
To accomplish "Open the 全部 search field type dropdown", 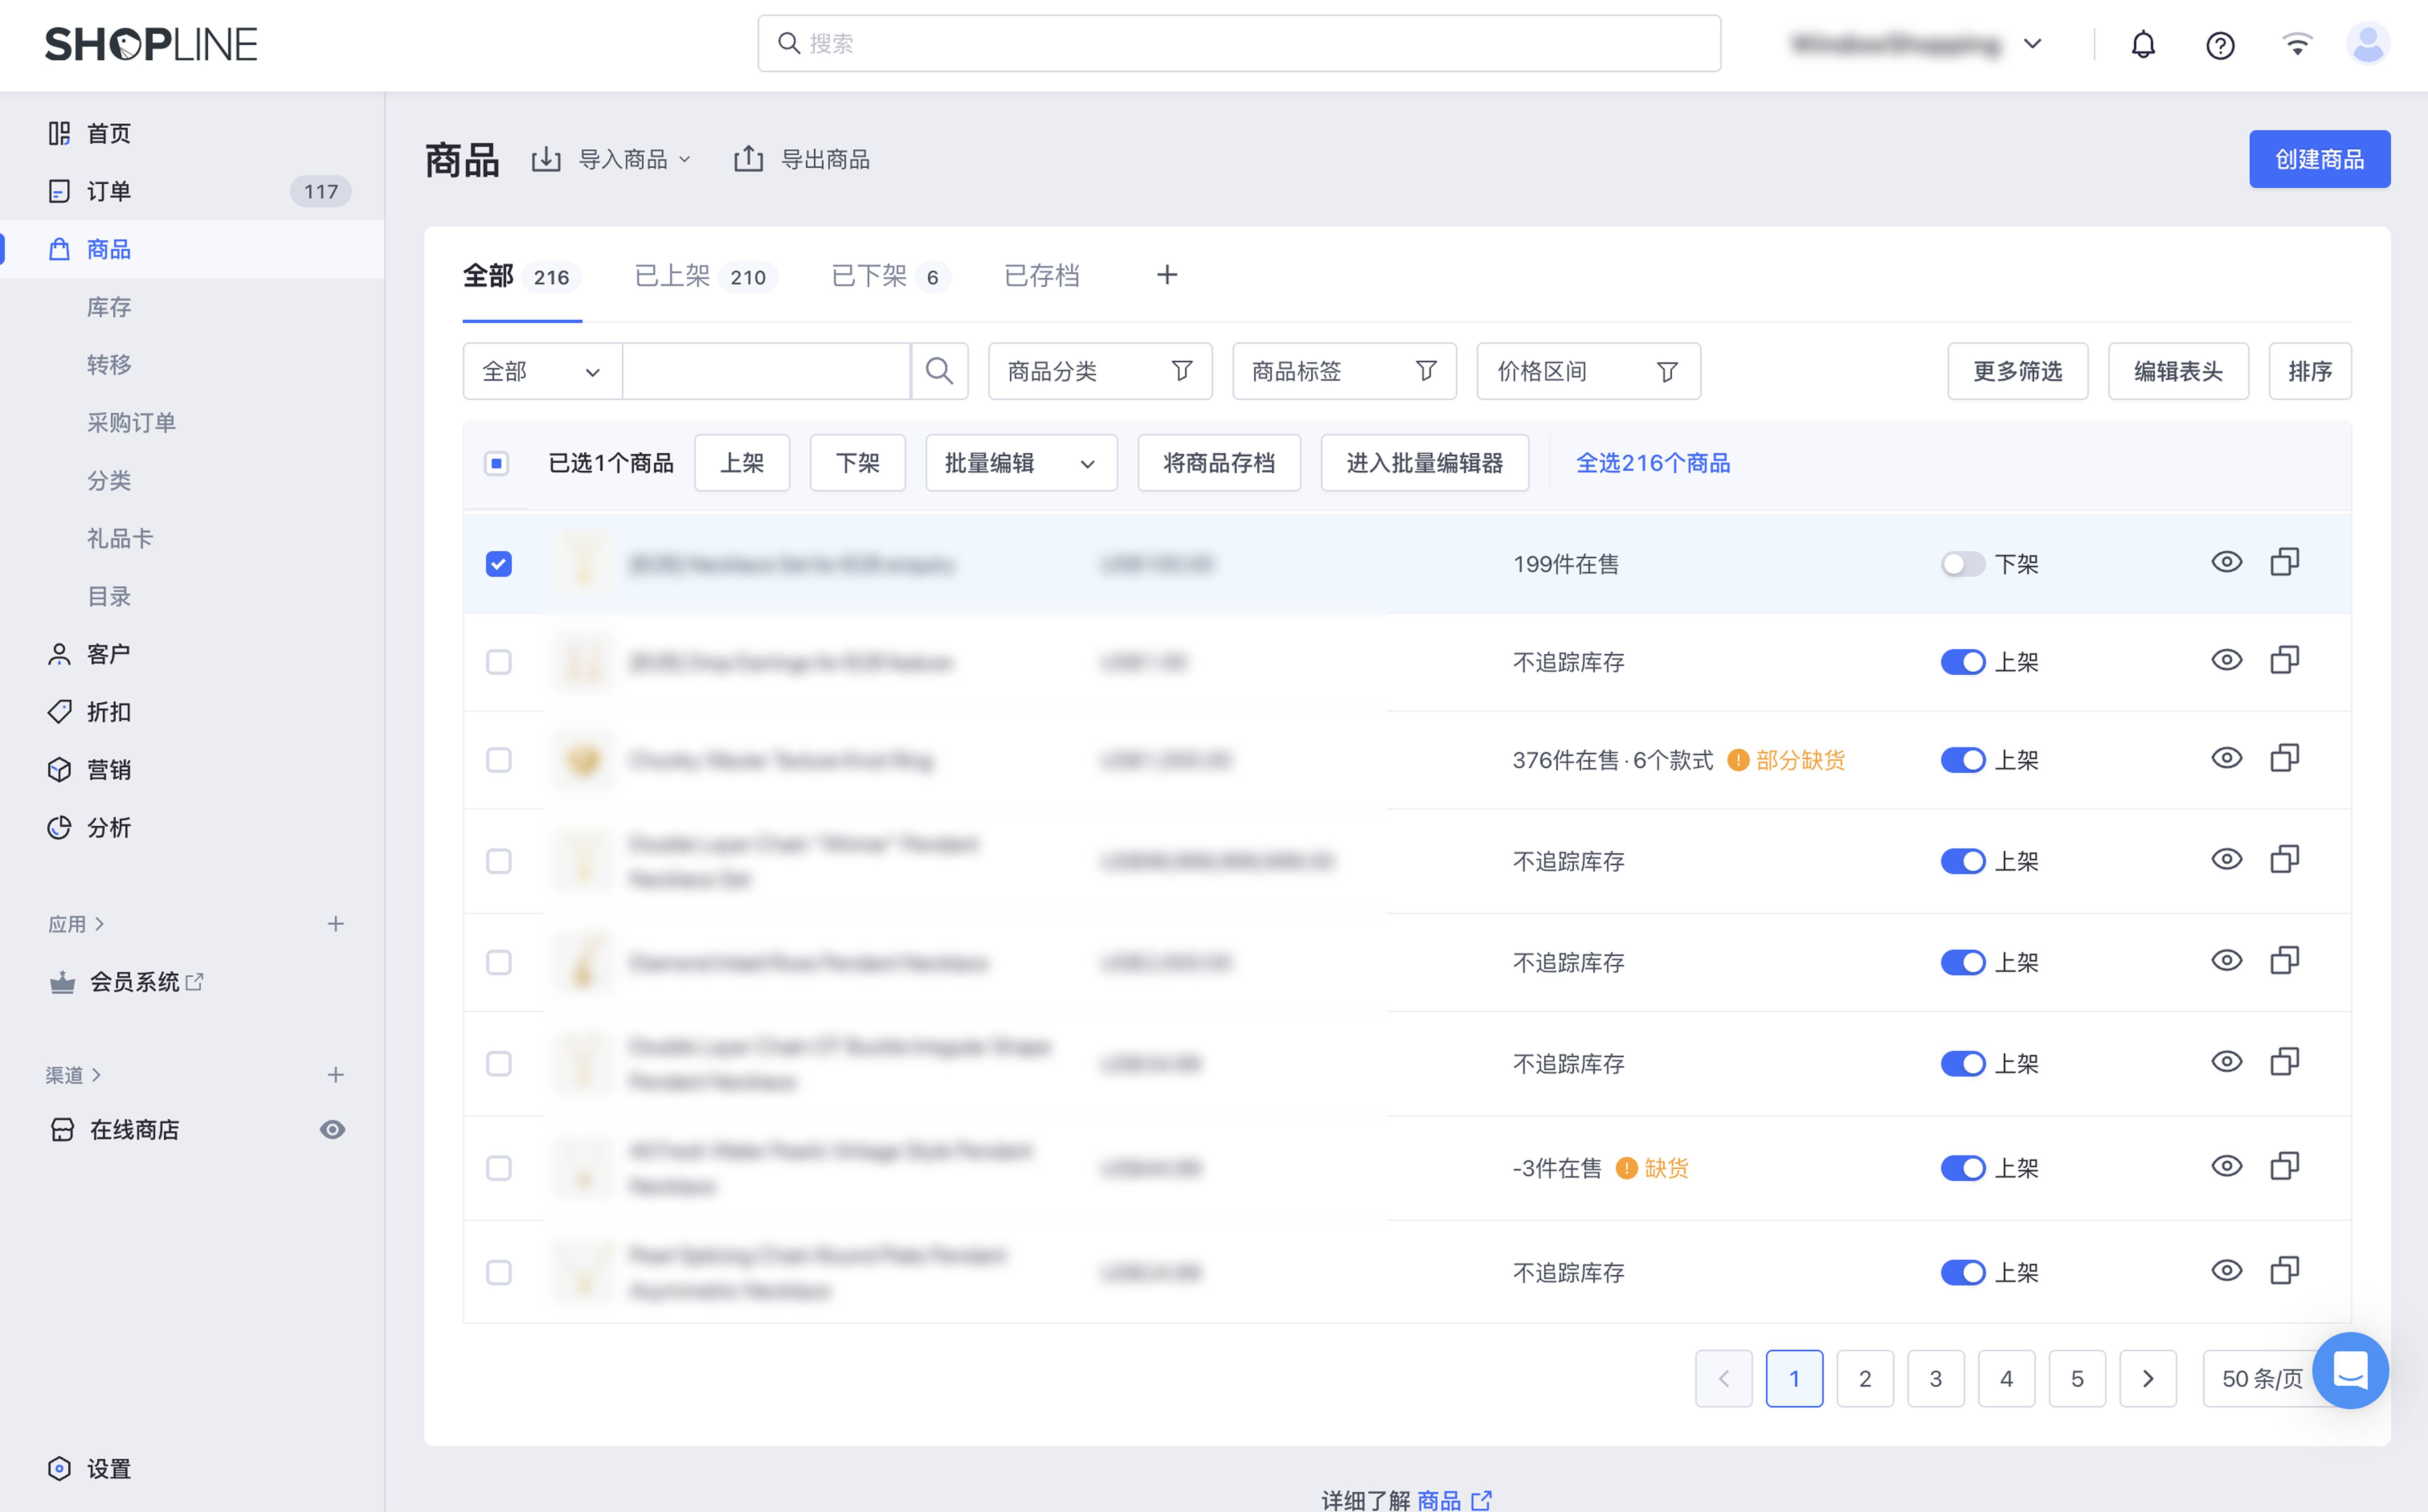I will point(543,371).
